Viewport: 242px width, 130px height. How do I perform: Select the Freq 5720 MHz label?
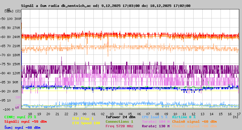119,126
